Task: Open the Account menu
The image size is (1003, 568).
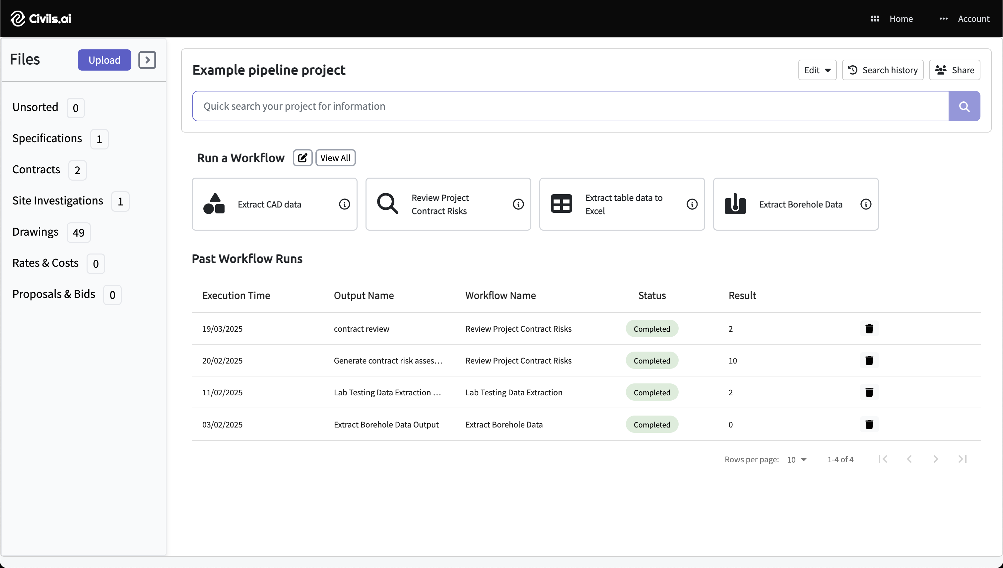Action: tap(973, 19)
